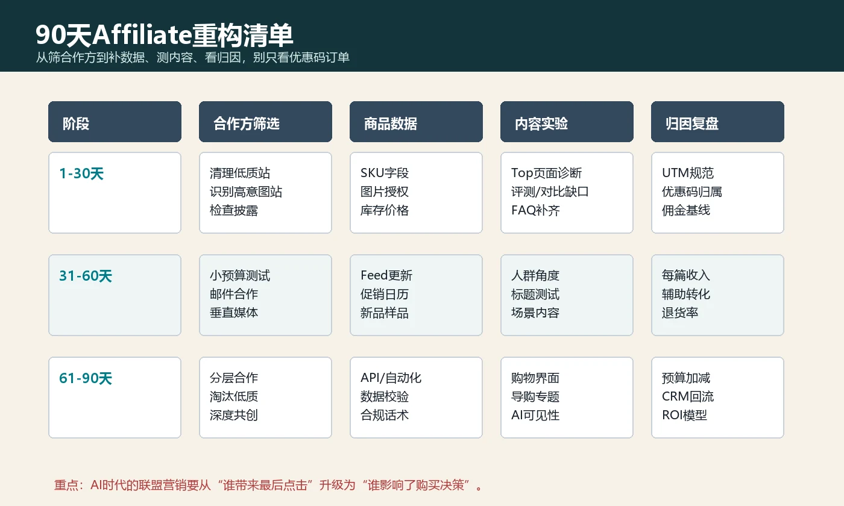This screenshot has height=506, width=844.
Task: Select the 内容实验 column header
Action: tap(567, 122)
